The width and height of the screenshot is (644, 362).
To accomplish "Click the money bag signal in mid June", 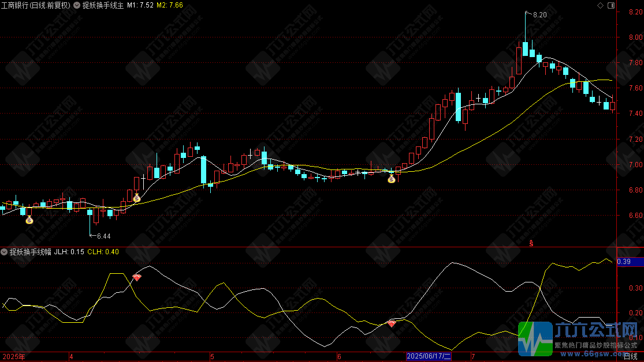I will point(392,179).
